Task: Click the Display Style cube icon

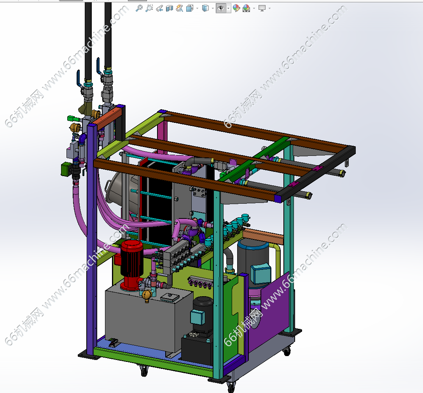Action: [205, 9]
